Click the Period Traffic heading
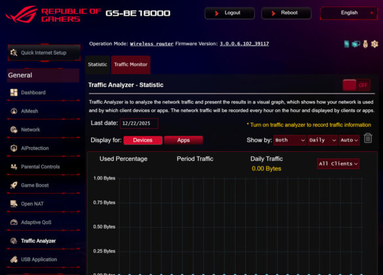This screenshot has height=275, width=383. (195, 159)
